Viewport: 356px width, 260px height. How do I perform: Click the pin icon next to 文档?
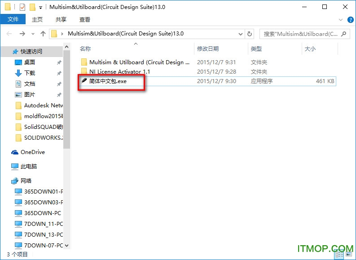click(x=59, y=84)
